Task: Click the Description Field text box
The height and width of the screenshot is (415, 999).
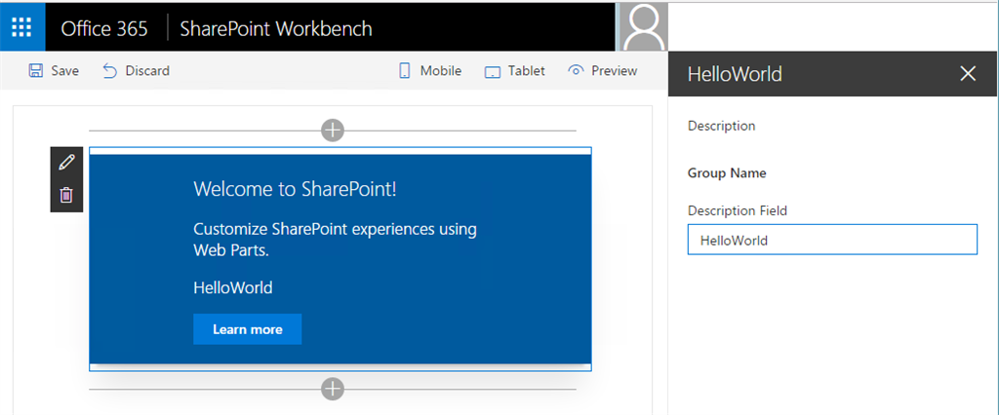Action: (x=831, y=240)
